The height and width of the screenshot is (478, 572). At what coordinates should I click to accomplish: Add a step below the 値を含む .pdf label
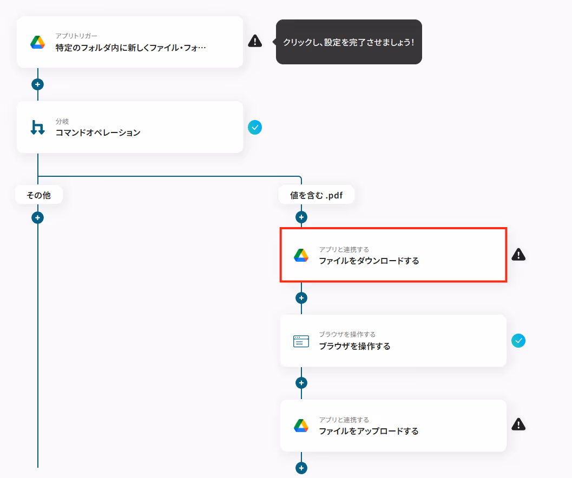(301, 217)
